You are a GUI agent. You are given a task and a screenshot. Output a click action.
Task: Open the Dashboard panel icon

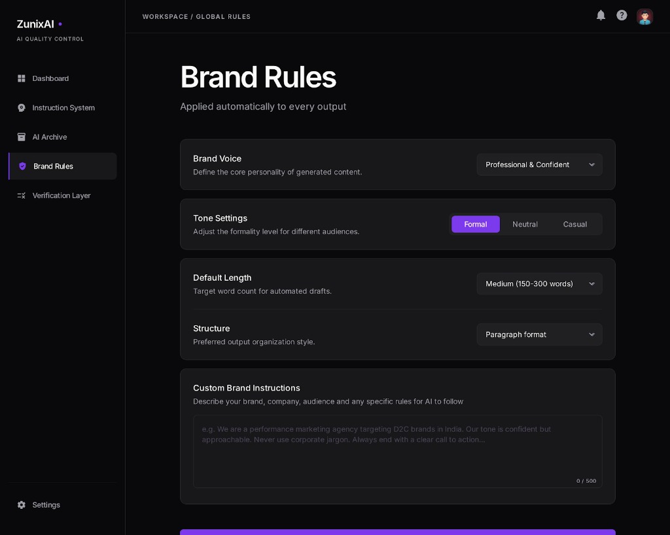[22, 78]
